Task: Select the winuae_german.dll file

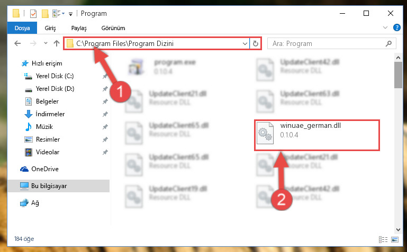Action: [x=317, y=135]
